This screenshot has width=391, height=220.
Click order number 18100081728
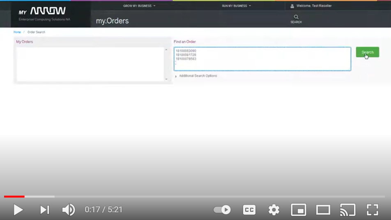coord(186,55)
